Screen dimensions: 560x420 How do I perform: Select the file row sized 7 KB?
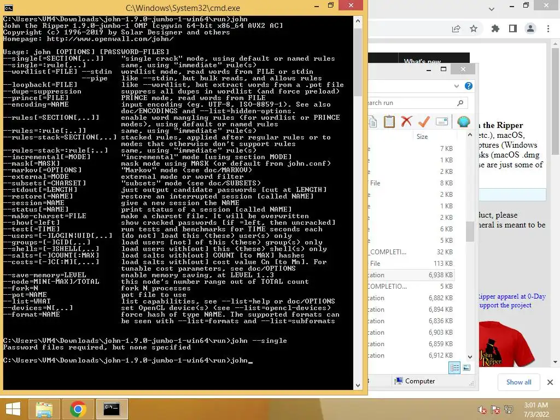(411, 149)
